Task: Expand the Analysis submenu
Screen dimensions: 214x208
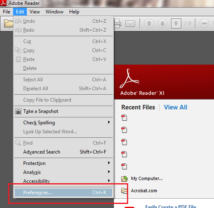Action: click(63, 172)
